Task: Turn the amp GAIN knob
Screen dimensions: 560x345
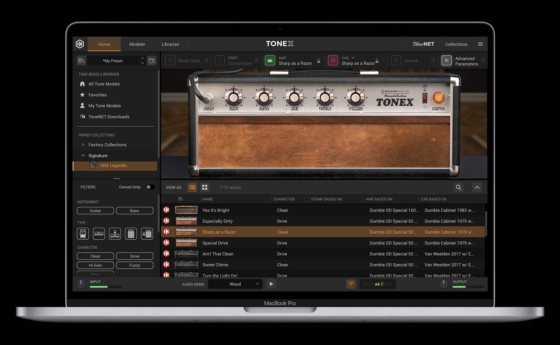Action: pyautogui.click(x=234, y=97)
